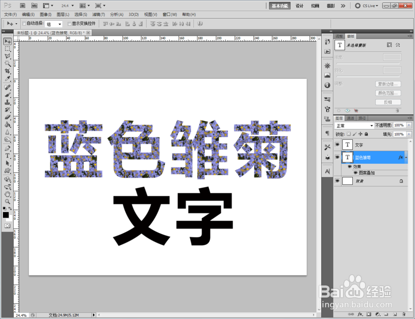Screen dimensions: 415x319
Task: Select the History Brush tool
Action: (x=7, y=110)
